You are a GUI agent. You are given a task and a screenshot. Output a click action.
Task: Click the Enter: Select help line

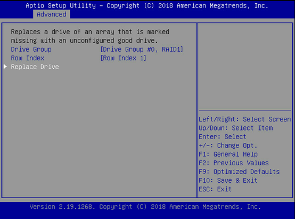coord(223,137)
